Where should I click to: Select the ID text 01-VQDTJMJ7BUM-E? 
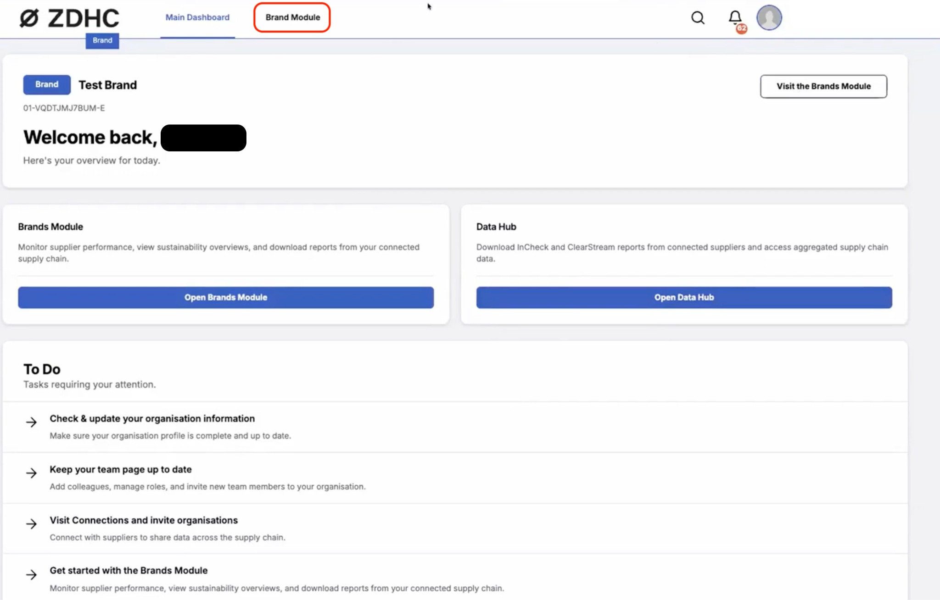64,108
